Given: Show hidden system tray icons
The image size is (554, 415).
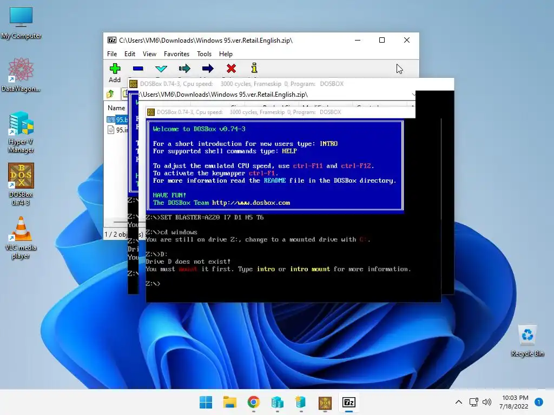Looking at the screenshot, I should pos(459,402).
